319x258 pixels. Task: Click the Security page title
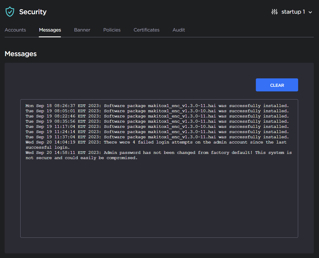tap(33, 12)
